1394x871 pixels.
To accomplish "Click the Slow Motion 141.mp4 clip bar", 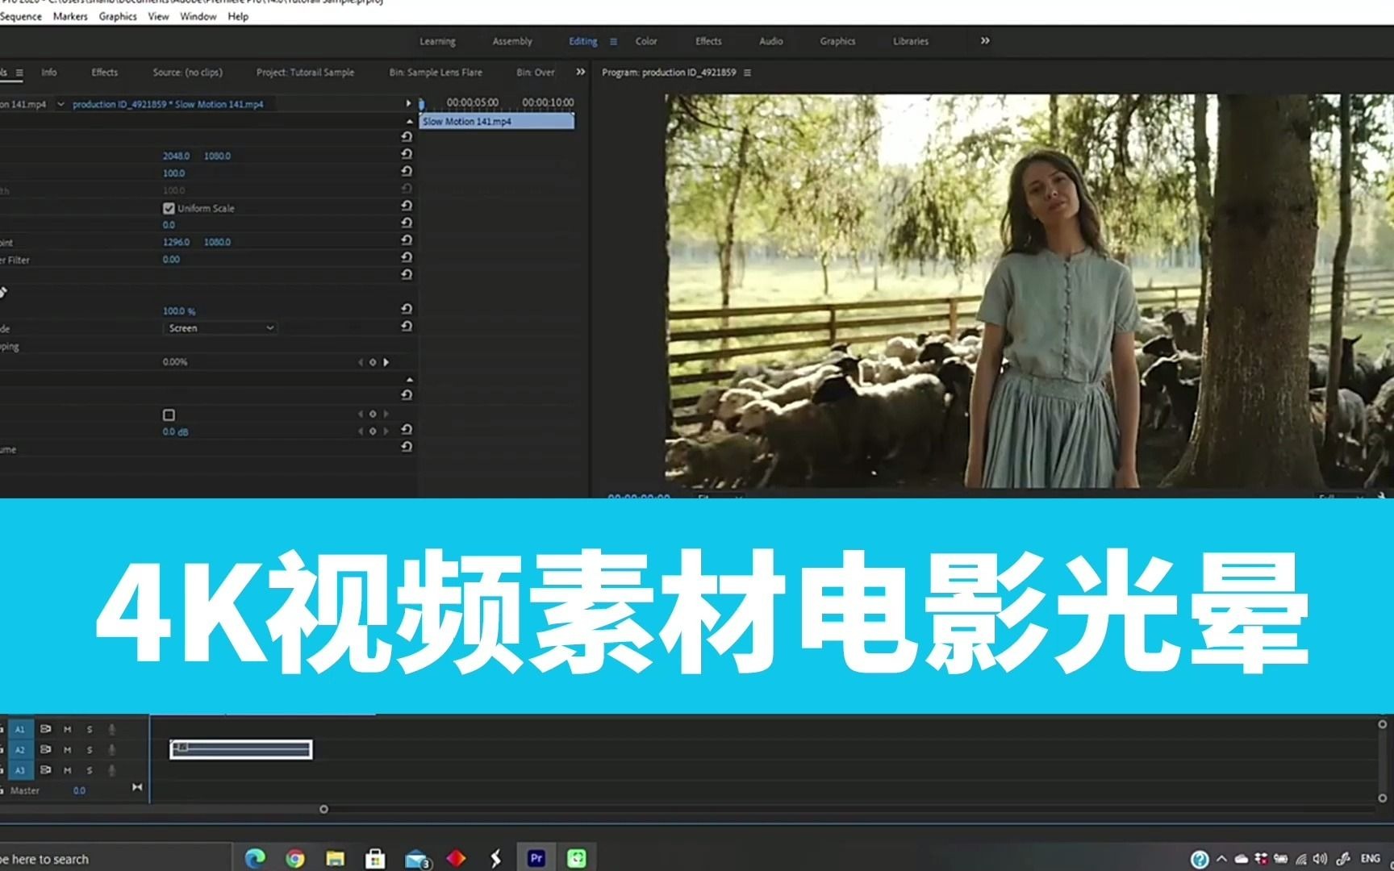I will click(x=497, y=121).
